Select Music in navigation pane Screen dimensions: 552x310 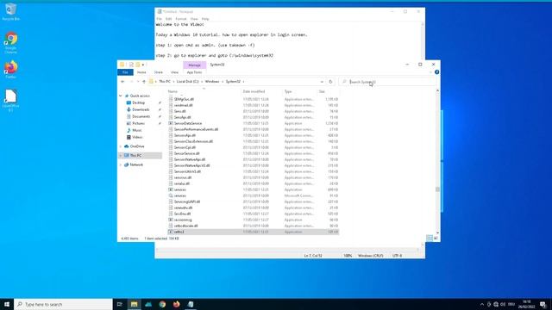pos(136,130)
